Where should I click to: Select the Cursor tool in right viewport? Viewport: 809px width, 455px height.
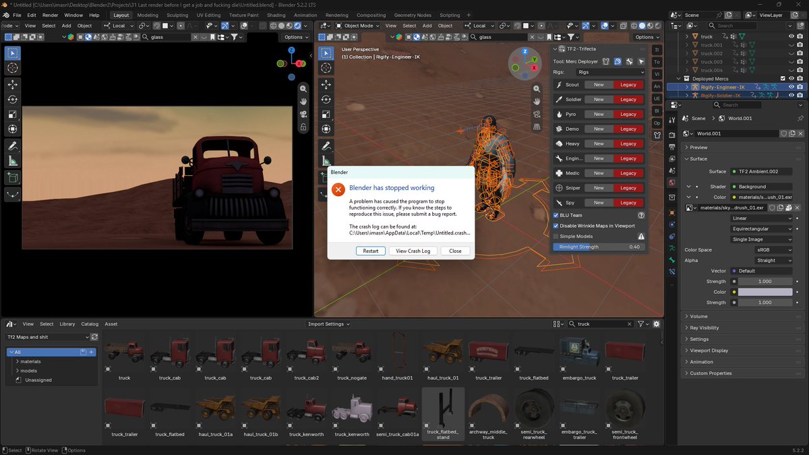pyautogui.click(x=326, y=68)
